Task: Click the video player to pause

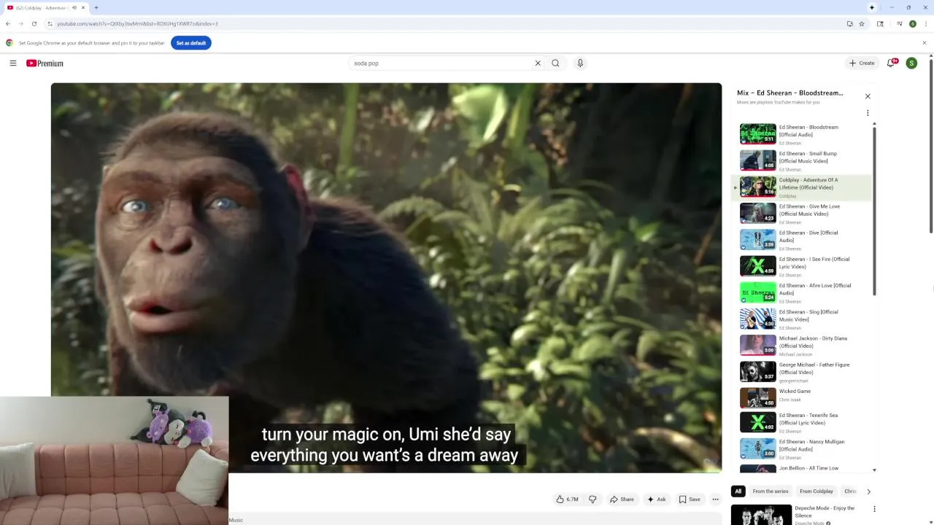Action: coord(386,277)
